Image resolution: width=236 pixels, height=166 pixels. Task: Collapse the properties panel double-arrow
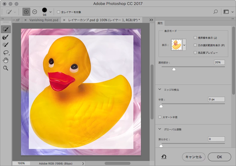(233, 19)
